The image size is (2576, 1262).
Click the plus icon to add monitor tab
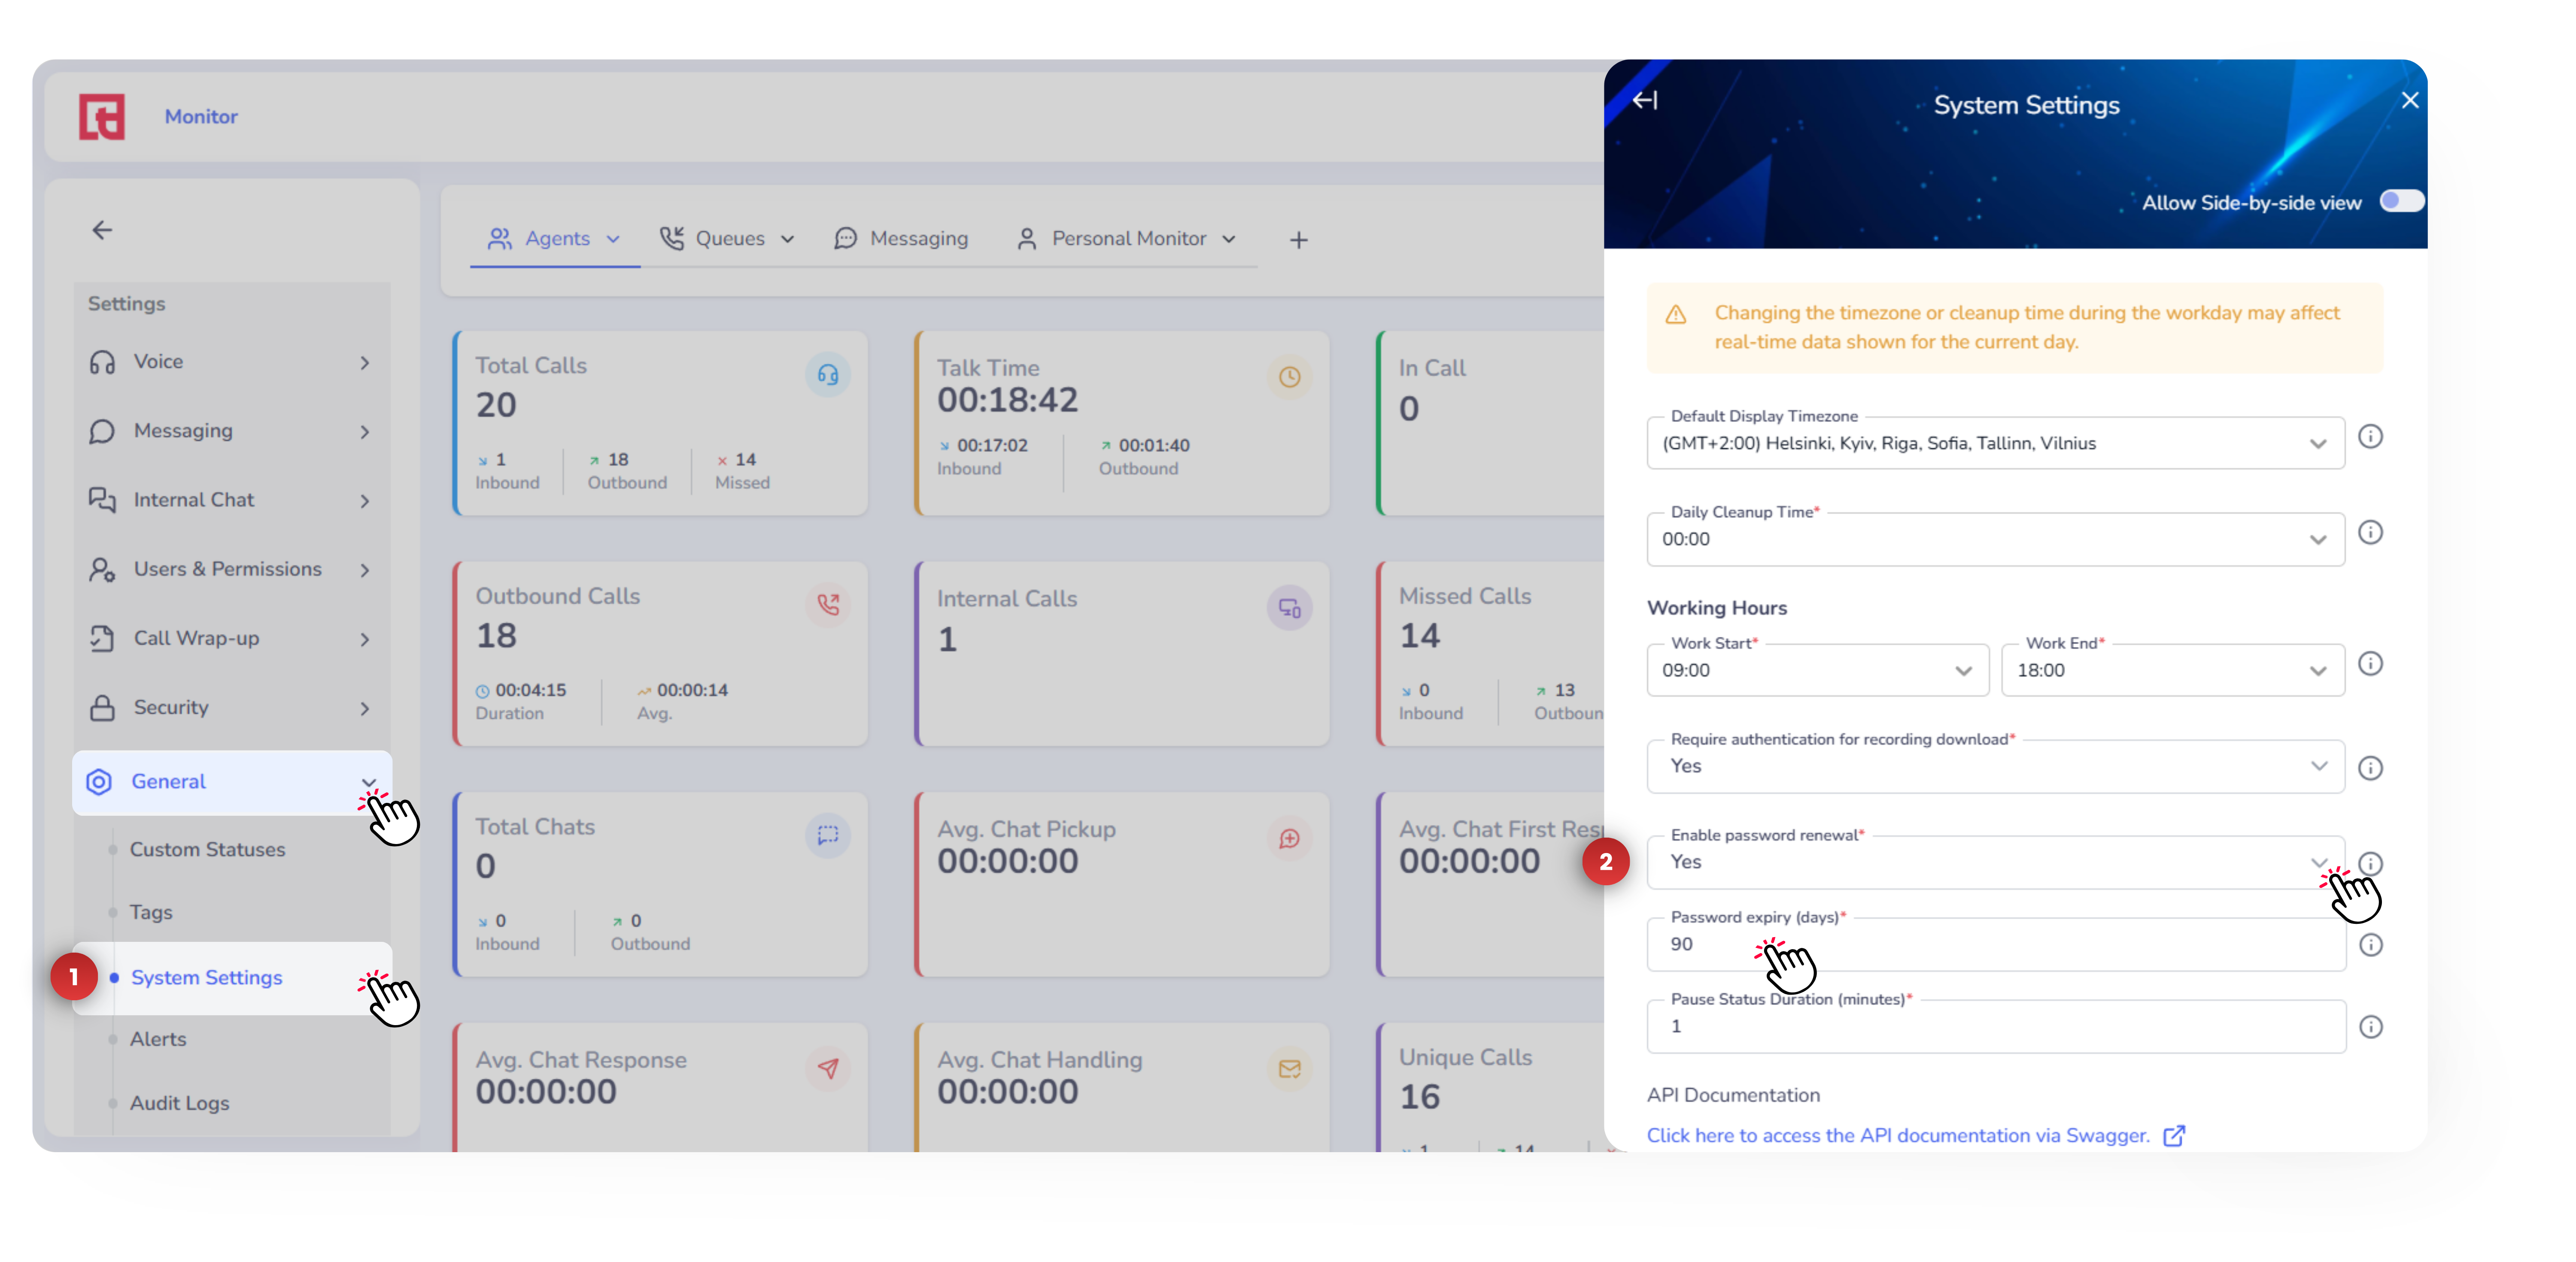(x=1298, y=240)
